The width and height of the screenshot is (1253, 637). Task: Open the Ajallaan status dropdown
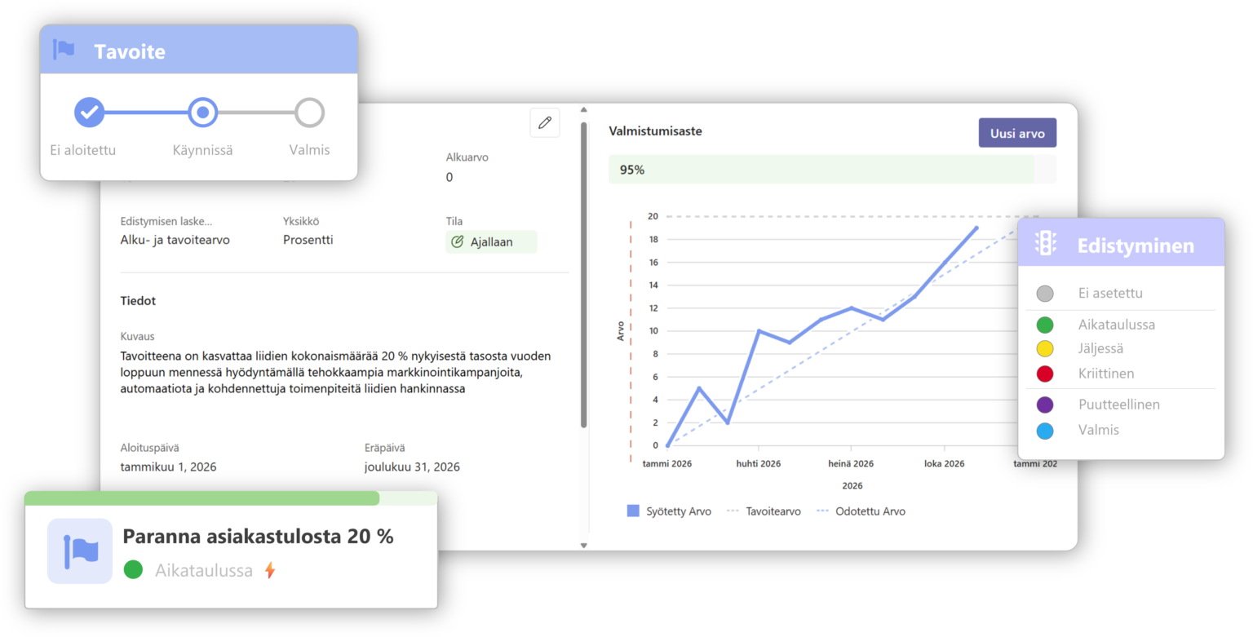pos(491,242)
